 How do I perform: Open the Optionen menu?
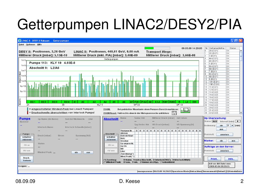31,44
